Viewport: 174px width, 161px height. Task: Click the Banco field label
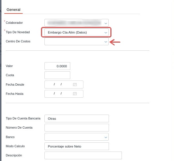click(x=10, y=137)
